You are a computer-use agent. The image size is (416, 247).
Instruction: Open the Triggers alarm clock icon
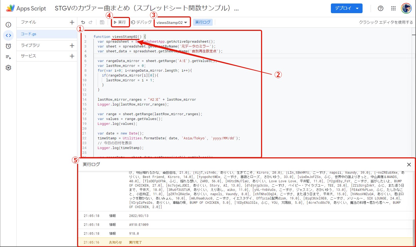[x=8, y=46]
